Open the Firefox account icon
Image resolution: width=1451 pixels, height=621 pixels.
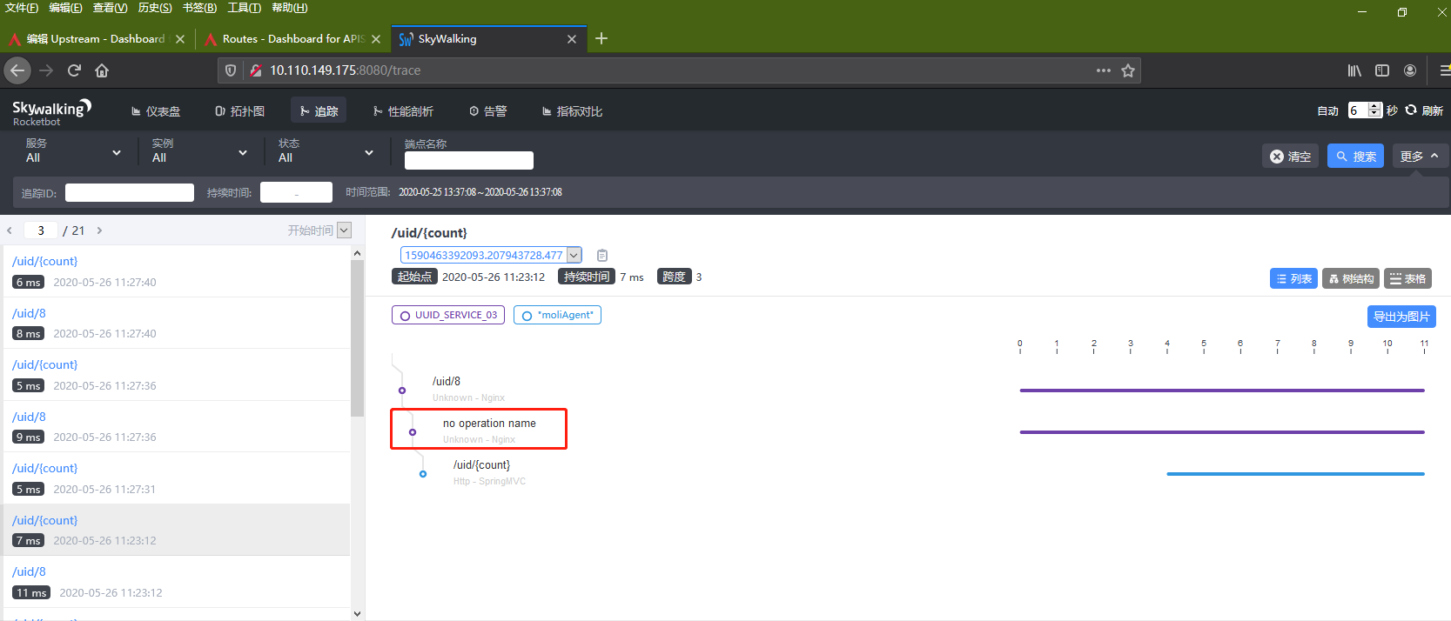point(1410,70)
